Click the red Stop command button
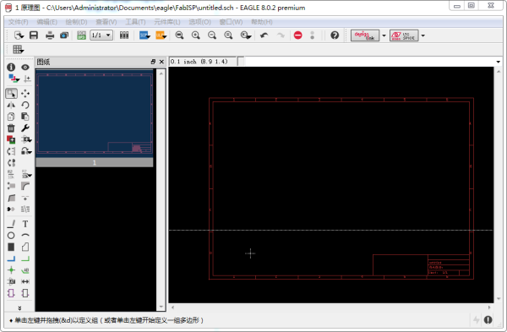 pos(297,35)
